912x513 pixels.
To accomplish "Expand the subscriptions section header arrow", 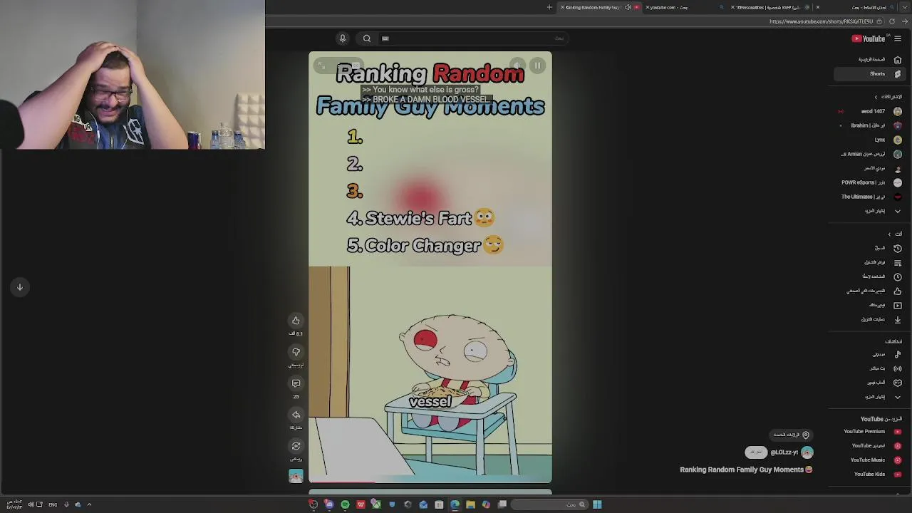I will (876, 97).
